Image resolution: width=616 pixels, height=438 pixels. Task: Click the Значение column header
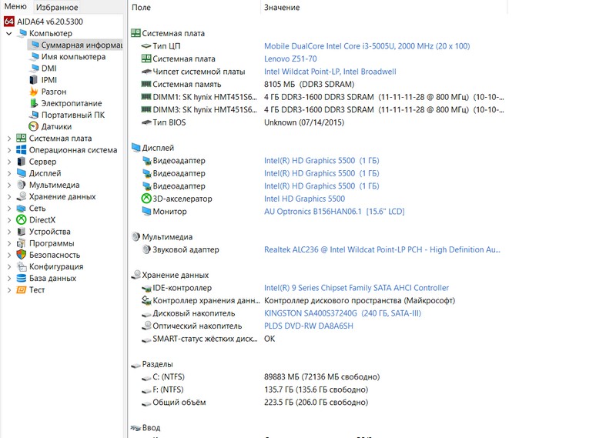[x=282, y=8]
